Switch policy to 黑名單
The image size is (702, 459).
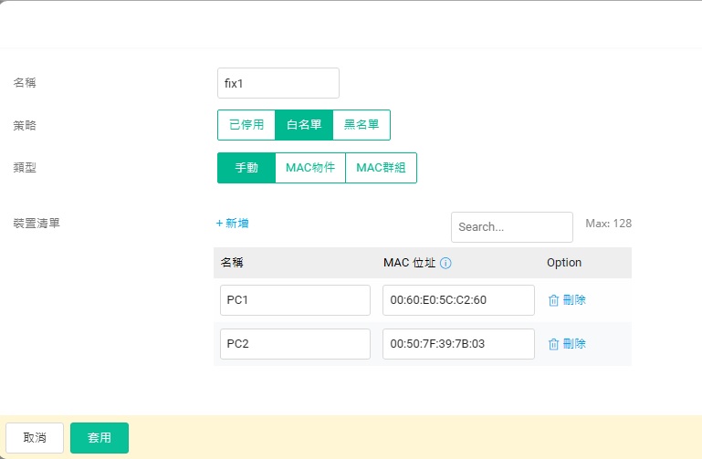[x=361, y=125]
